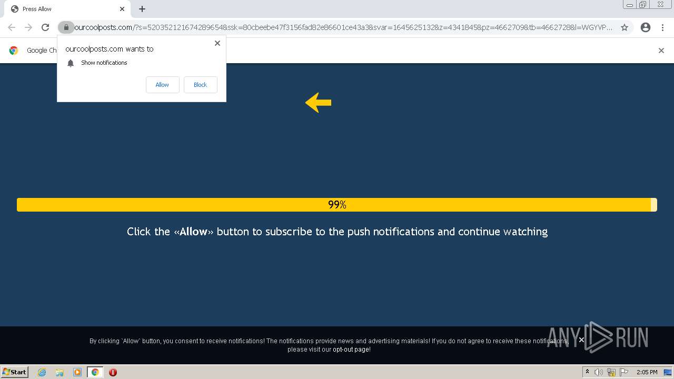Click the ourcoolposts.com address bar URL
674x379 pixels.
click(343, 27)
